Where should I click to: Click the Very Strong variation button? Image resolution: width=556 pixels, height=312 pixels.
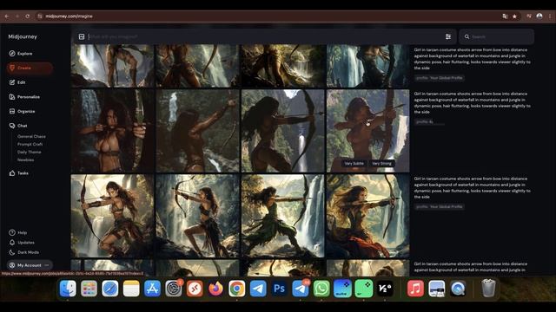[381, 164]
